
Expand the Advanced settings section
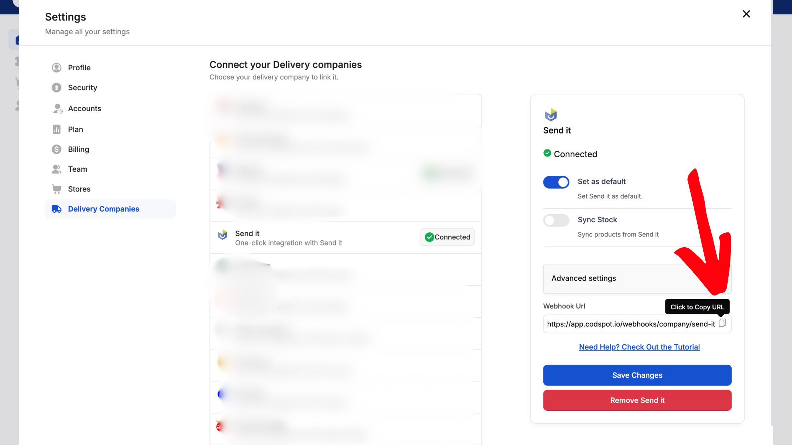(x=637, y=278)
